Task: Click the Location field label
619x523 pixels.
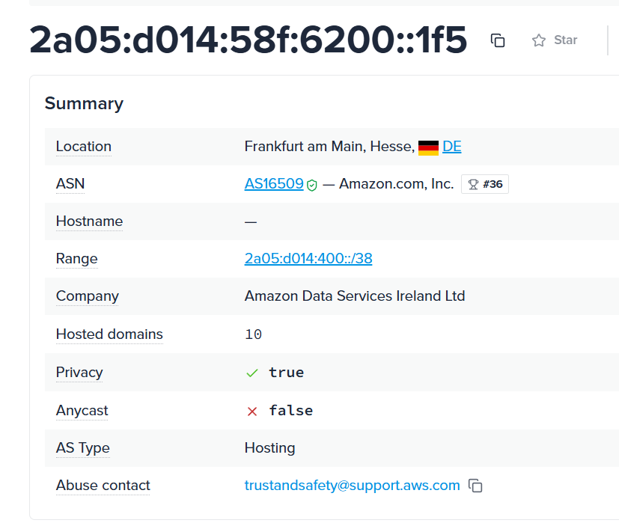Action: point(84,147)
